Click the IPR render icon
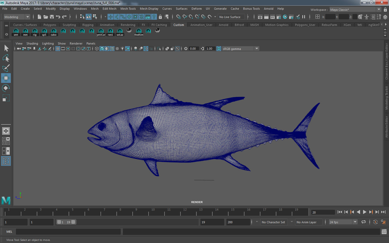389x243 pixels. click(272, 17)
